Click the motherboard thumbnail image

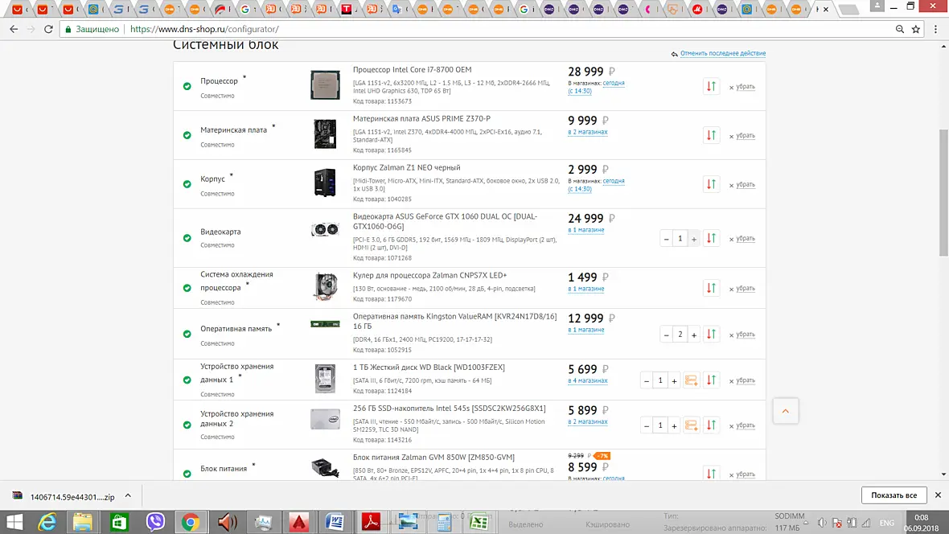point(325,133)
